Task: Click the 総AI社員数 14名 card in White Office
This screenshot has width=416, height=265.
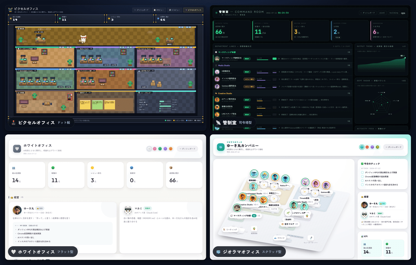Action: 26,175
